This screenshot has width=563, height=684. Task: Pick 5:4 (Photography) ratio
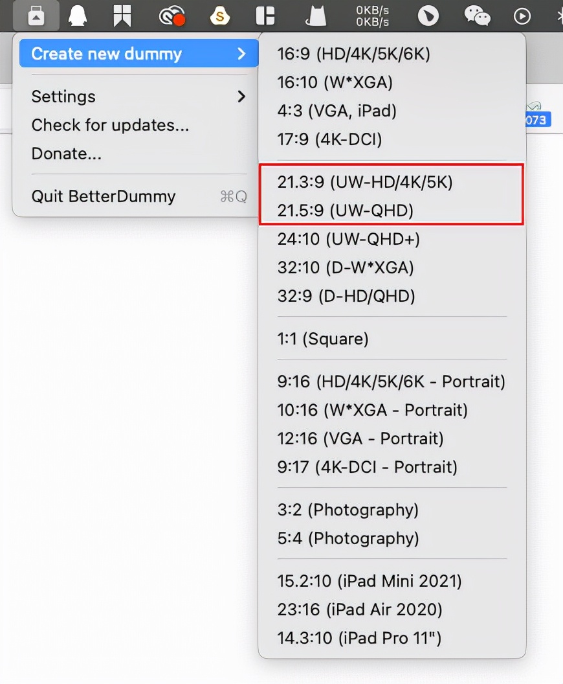(x=392, y=538)
